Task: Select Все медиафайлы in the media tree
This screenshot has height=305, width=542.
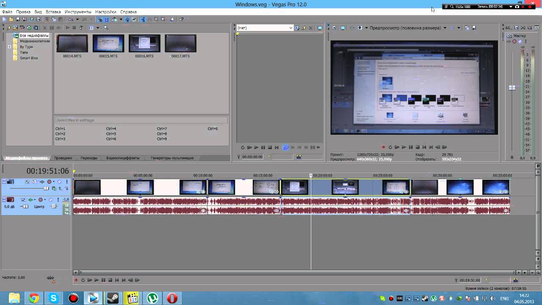Action: click(34, 36)
